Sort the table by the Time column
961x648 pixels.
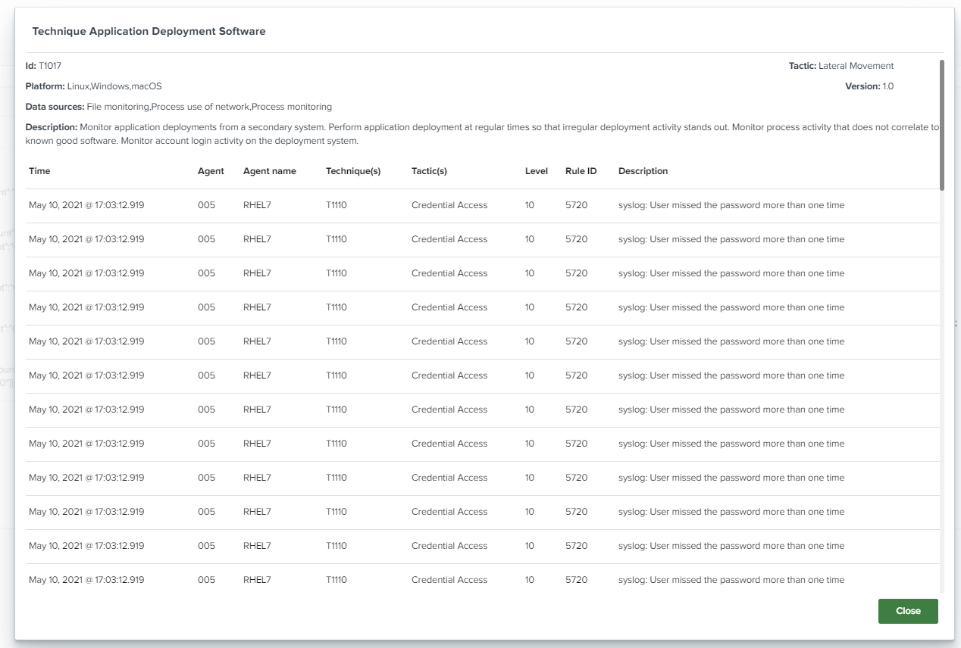point(39,171)
